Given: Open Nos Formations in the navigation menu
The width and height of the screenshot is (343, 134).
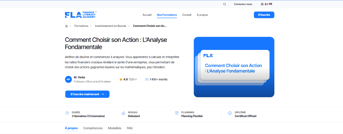Looking at the screenshot, I should (x=167, y=15).
